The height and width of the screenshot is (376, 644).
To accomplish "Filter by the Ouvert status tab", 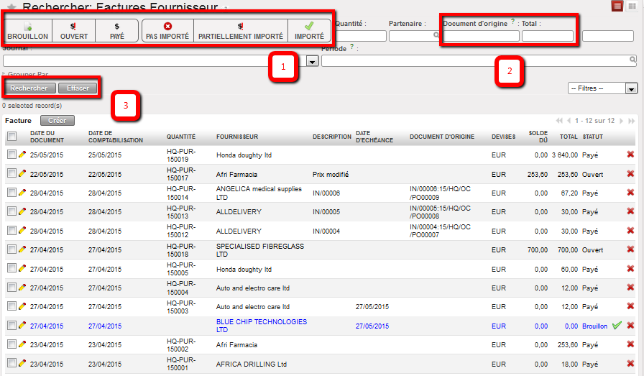I will [74, 30].
